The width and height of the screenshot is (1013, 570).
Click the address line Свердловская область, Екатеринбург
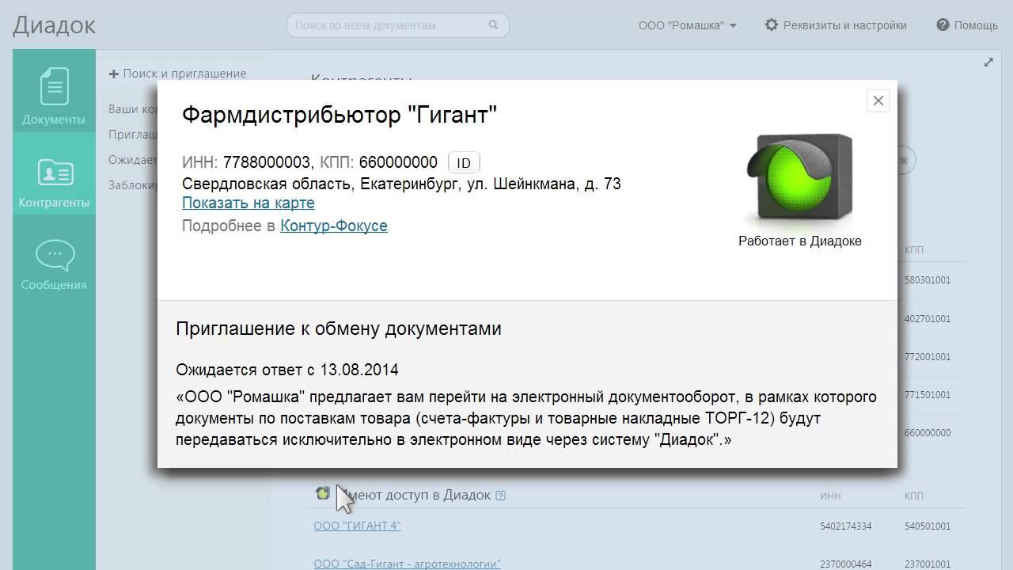click(x=401, y=184)
